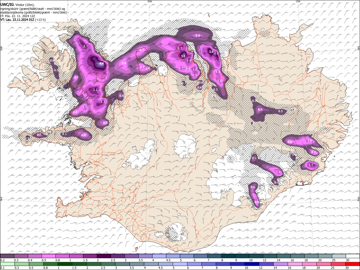Pick the light gray 25–30 swatch, upper legend
The height and width of the screenshot is (270, 360).
[x=339, y=256]
